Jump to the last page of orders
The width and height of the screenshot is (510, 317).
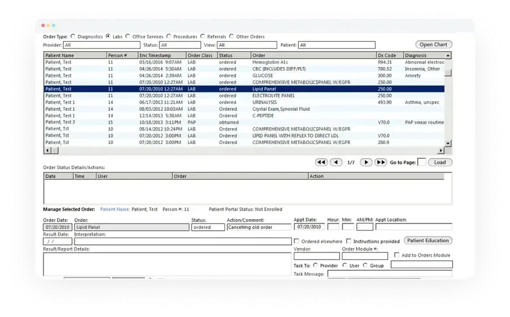coord(381,163)
